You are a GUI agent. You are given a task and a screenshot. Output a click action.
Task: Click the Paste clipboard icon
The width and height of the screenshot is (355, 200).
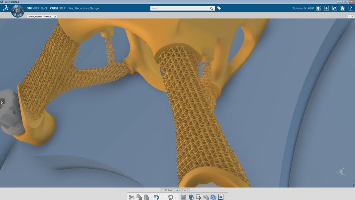click(x=147, y=197)
